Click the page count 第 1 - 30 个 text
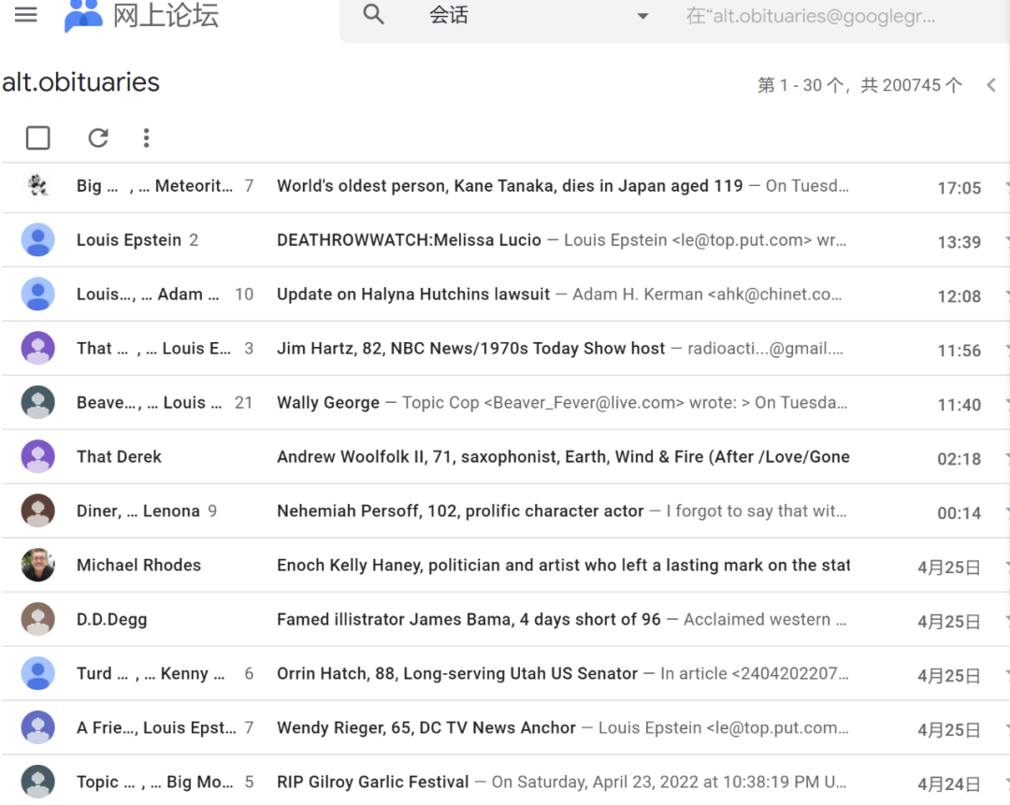The width and height of the screenshot is (1010, 805). (801, 85)
